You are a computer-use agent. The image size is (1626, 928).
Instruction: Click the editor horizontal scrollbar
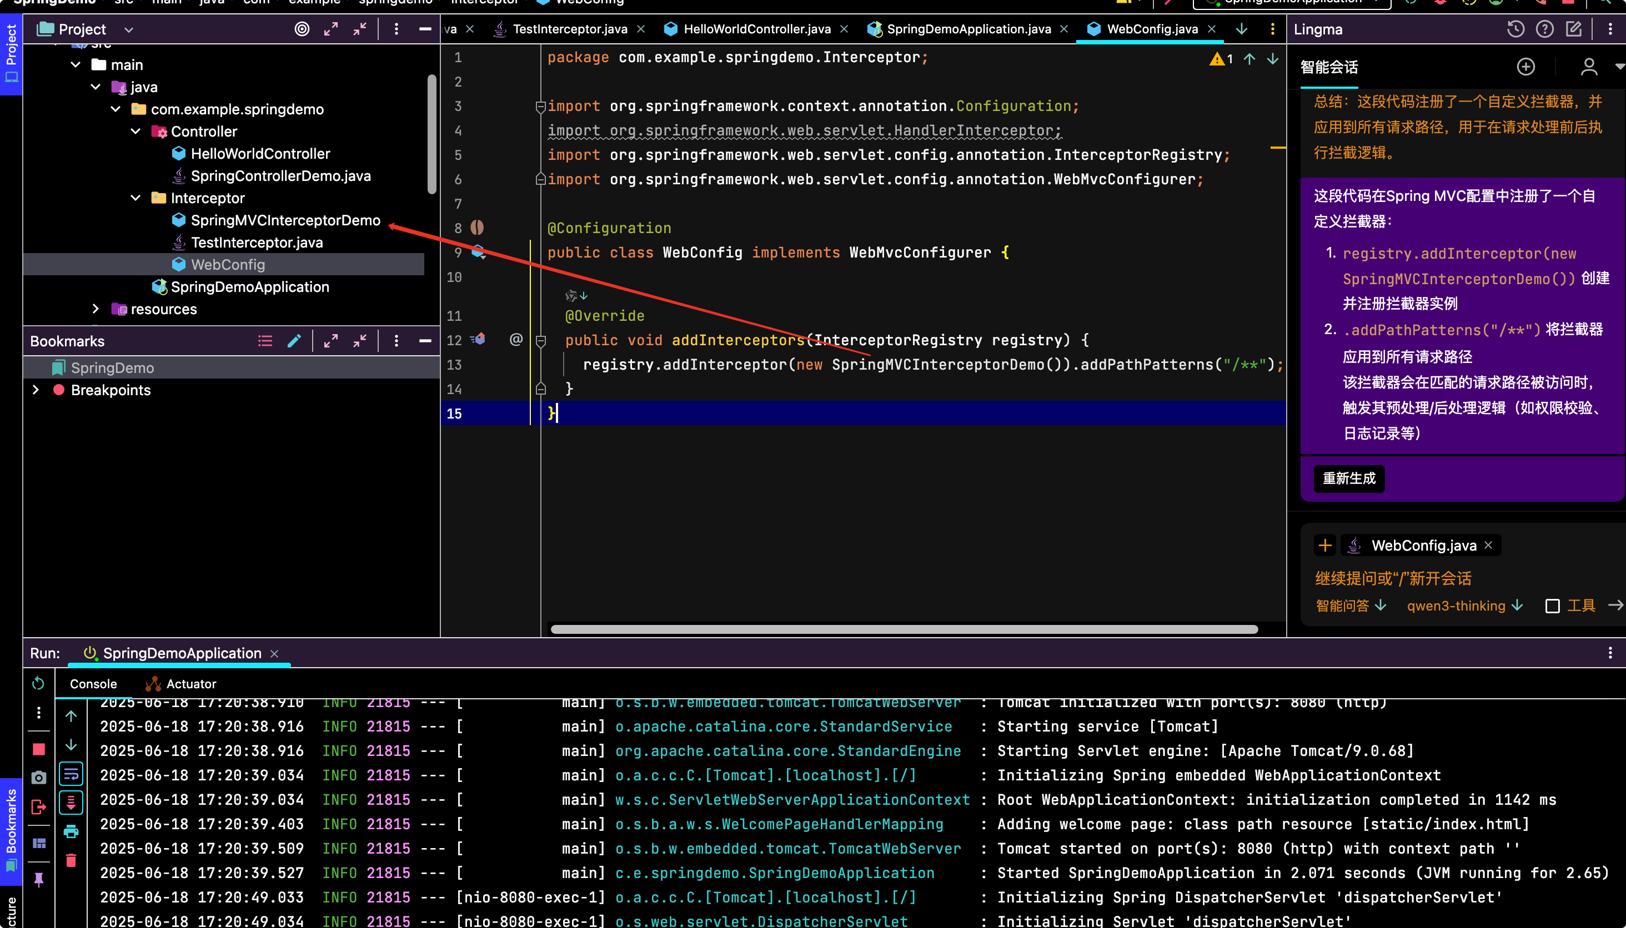click(x=904, y=630)
